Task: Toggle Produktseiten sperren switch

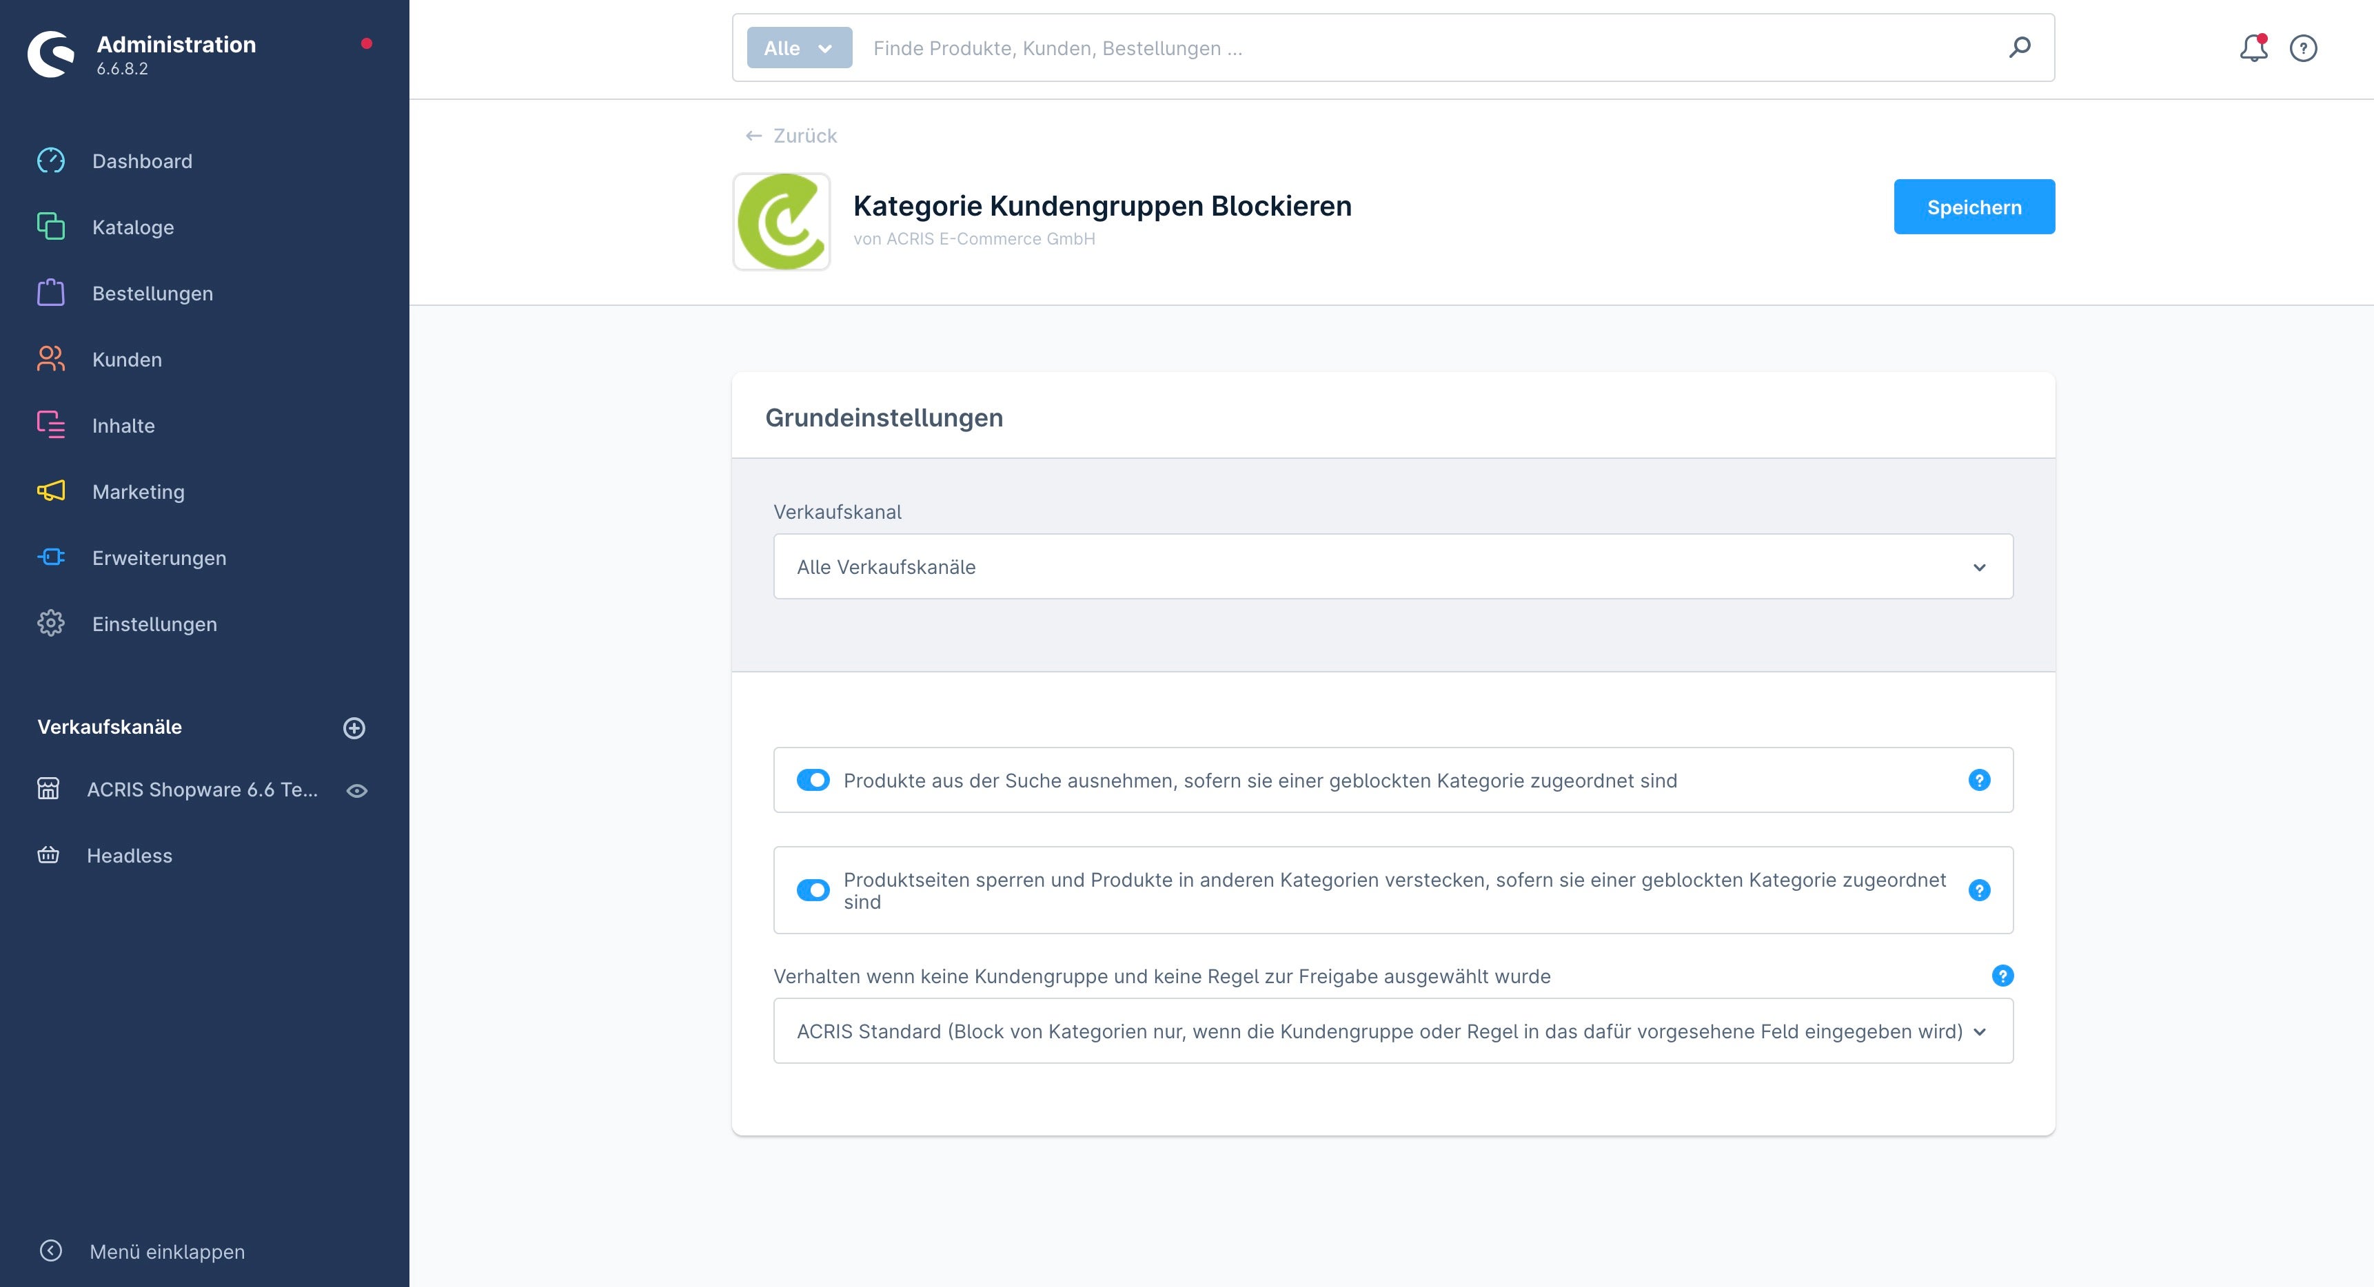Action: (x=813, y=891)
